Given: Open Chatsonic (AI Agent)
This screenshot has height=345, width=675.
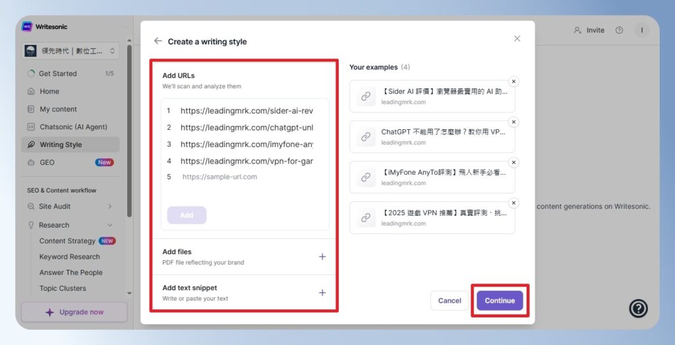Looking at the screenshot, I should [70, 127].
